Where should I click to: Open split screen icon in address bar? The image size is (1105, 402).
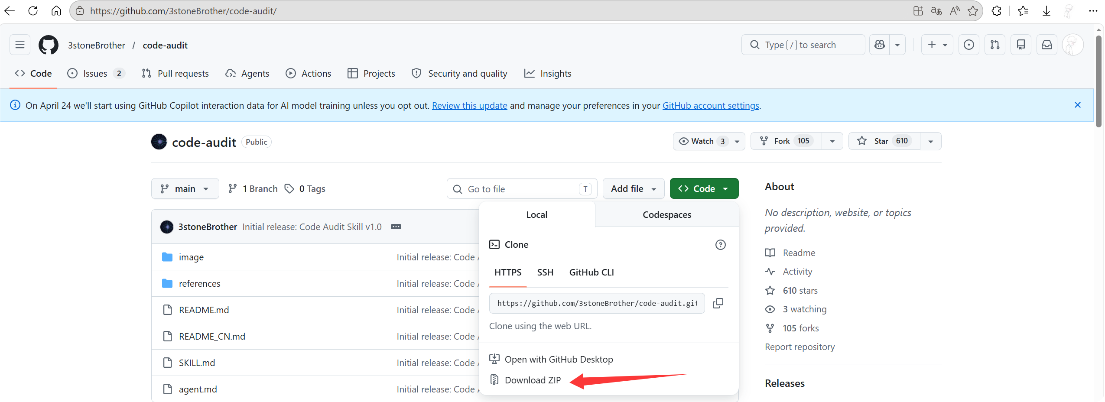coord(918,11)
